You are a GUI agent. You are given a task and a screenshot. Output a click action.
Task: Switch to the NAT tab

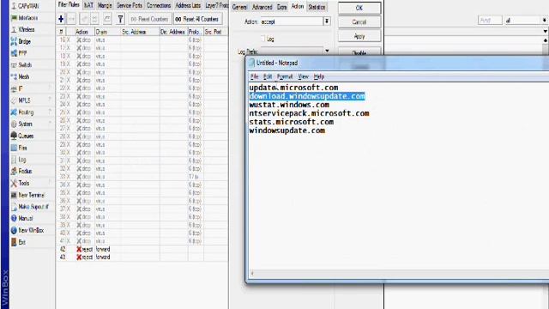pyautogui.click(x=88, y=5)
